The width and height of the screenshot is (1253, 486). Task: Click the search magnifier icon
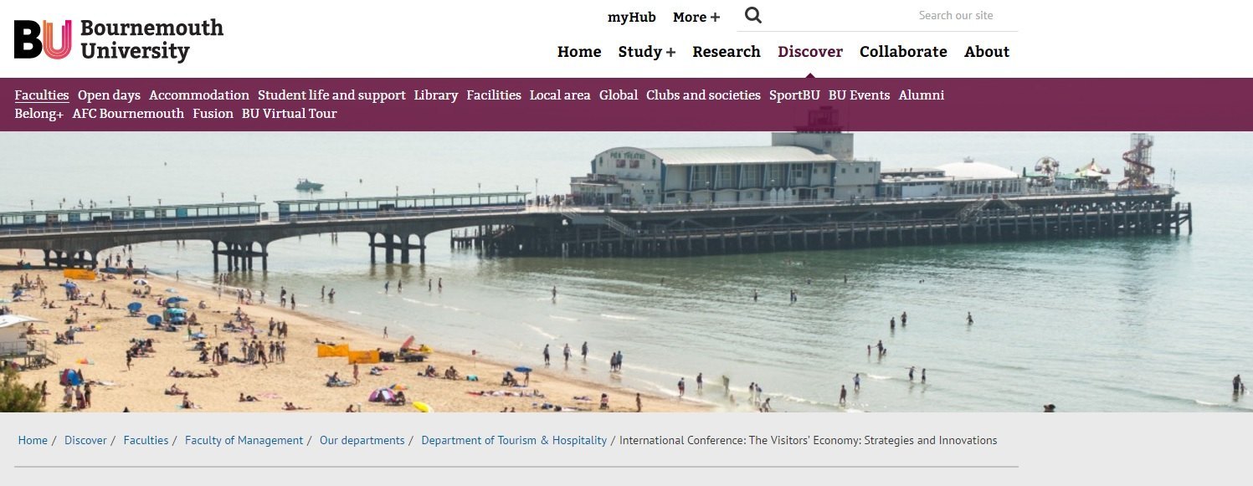753,15
